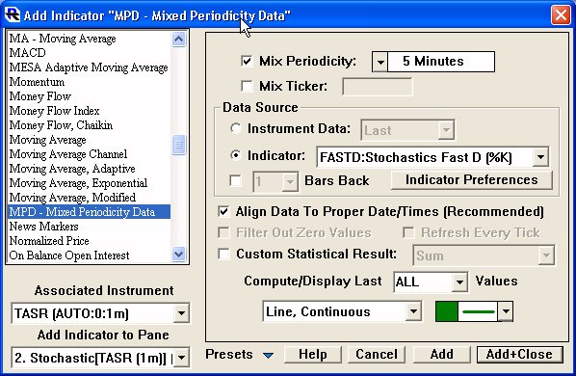
Task: Toggle Align Data To Proper Date/Times checkbox
Action: (223, 212)
